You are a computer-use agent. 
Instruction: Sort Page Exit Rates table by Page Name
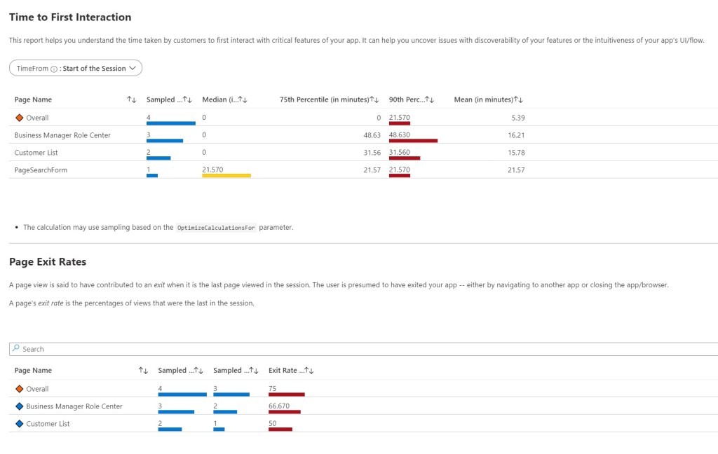click(x=143, y=371)
